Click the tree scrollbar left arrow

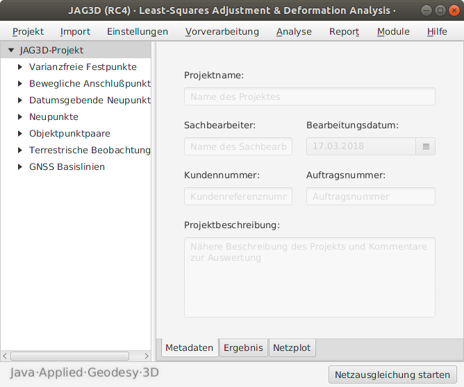[5, 356]
